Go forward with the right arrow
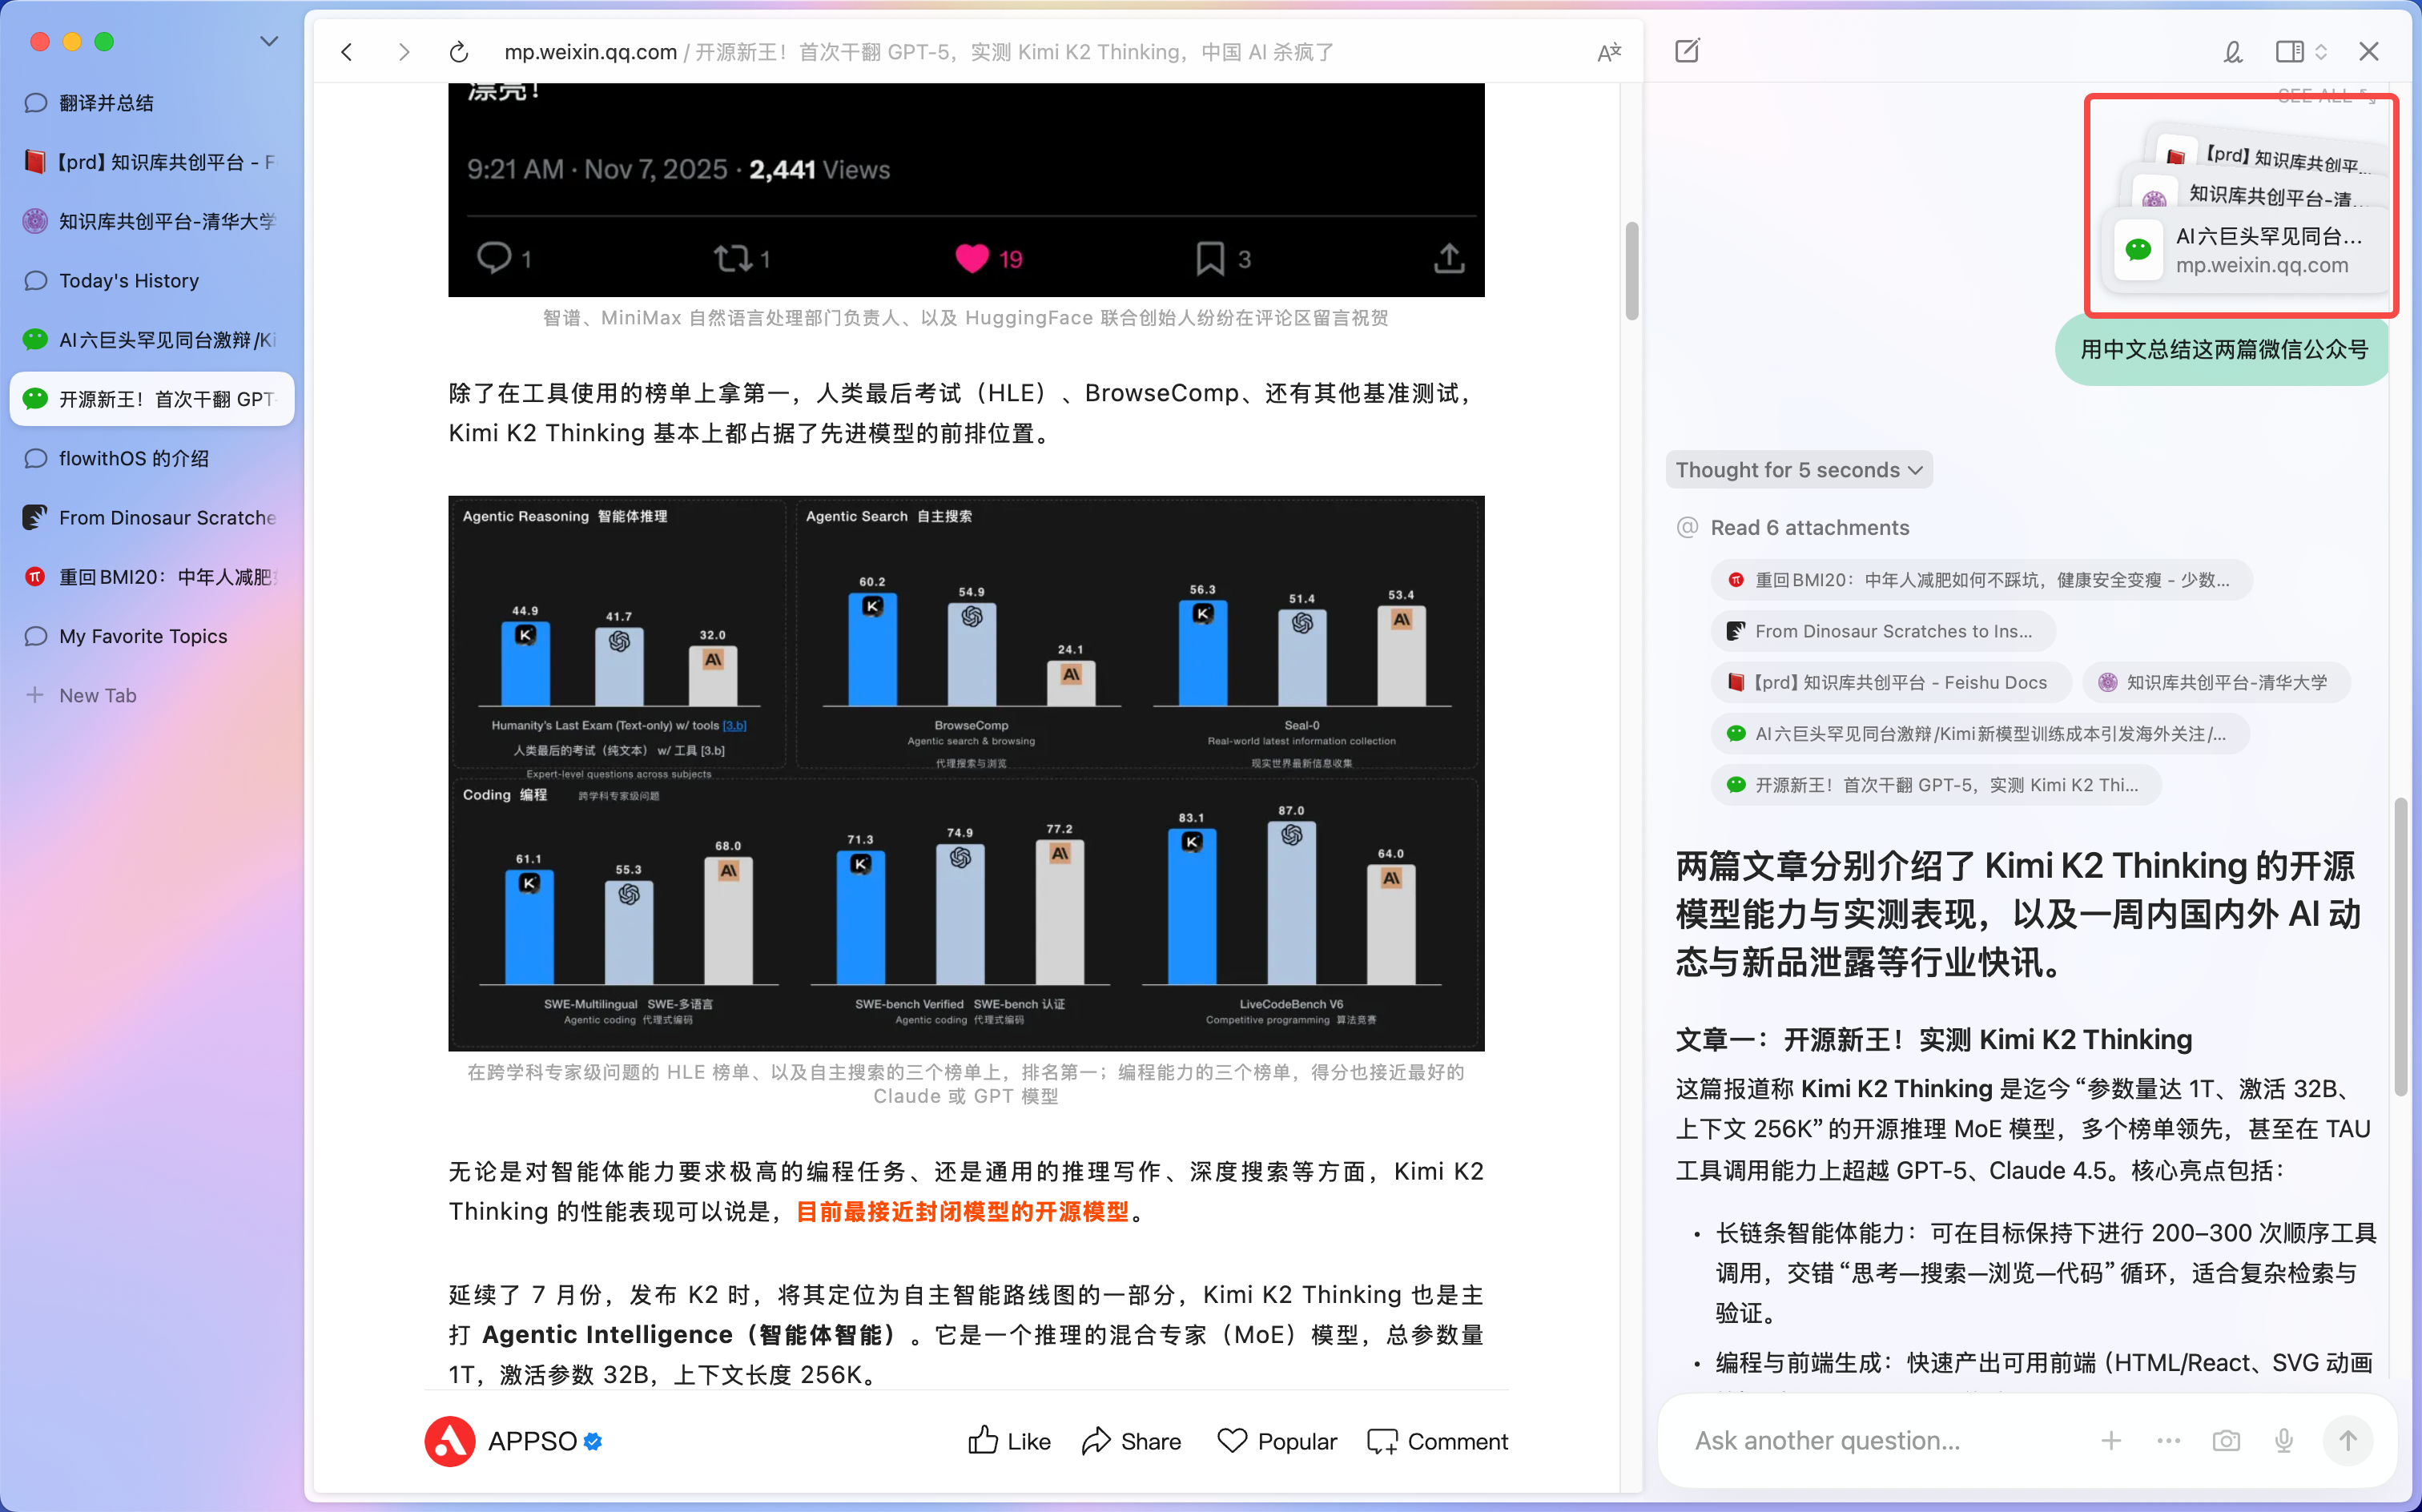Image resolution: width=2422 pixels, height=1512 pixels. [404, 52]
